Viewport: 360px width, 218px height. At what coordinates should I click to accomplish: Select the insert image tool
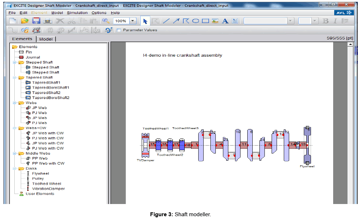pos(215,21)
